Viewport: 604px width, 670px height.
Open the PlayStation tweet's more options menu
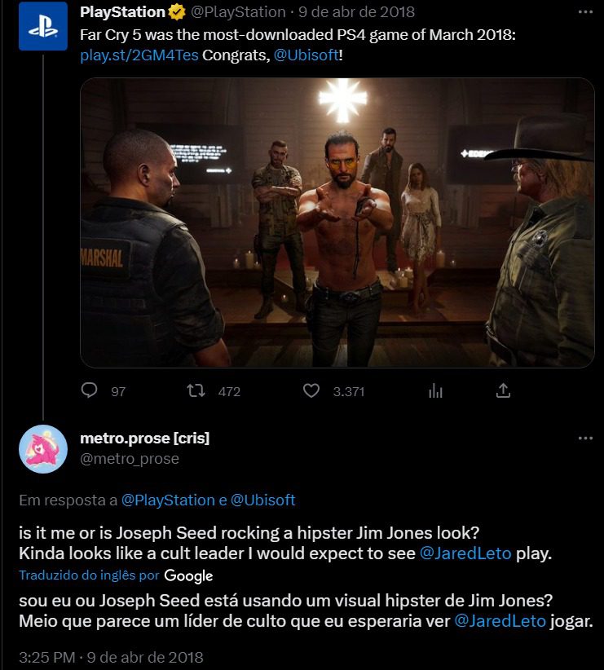(584, 12)
